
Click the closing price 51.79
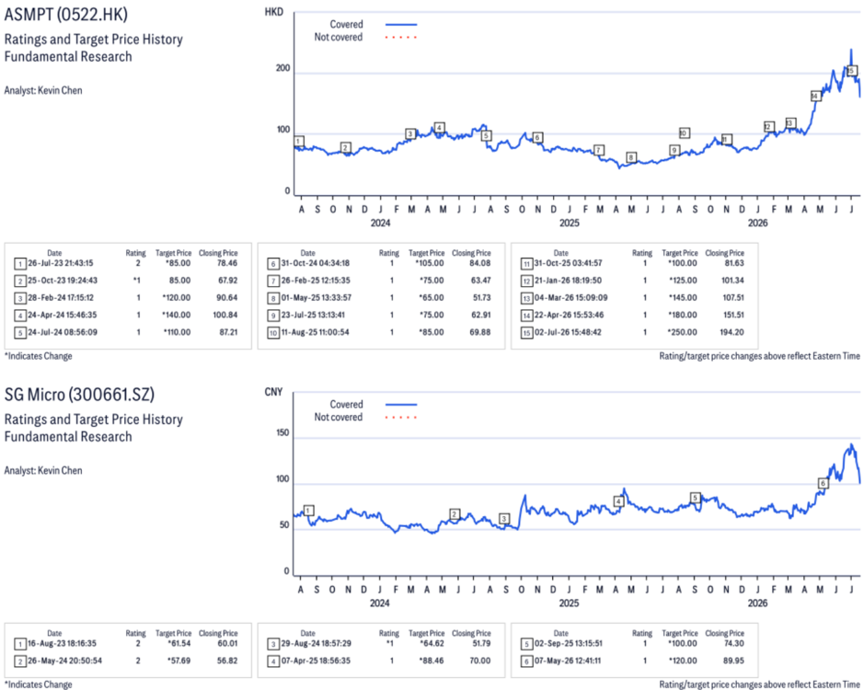click(480, 644)
